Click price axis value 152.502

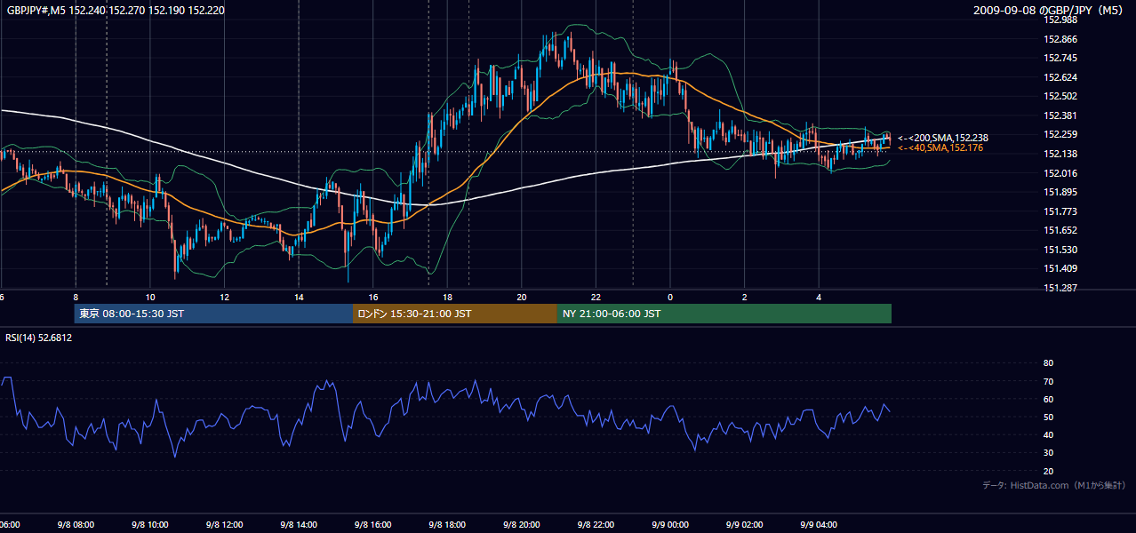click(1060, 96)
